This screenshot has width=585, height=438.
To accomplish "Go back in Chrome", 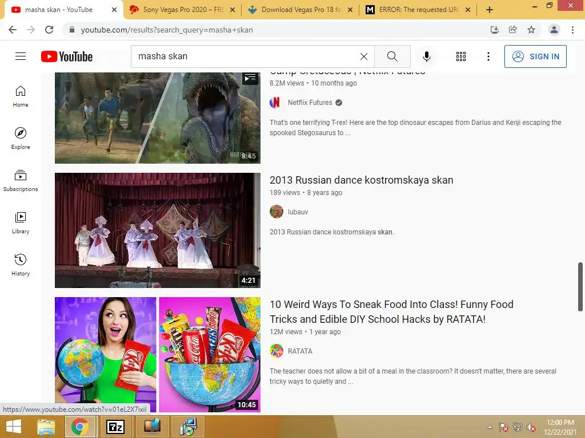I will tap(13, 30).
